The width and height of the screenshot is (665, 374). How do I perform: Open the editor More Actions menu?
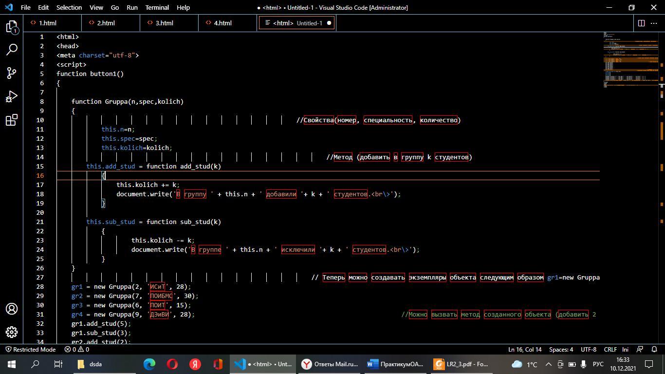(x=655, y=23)
